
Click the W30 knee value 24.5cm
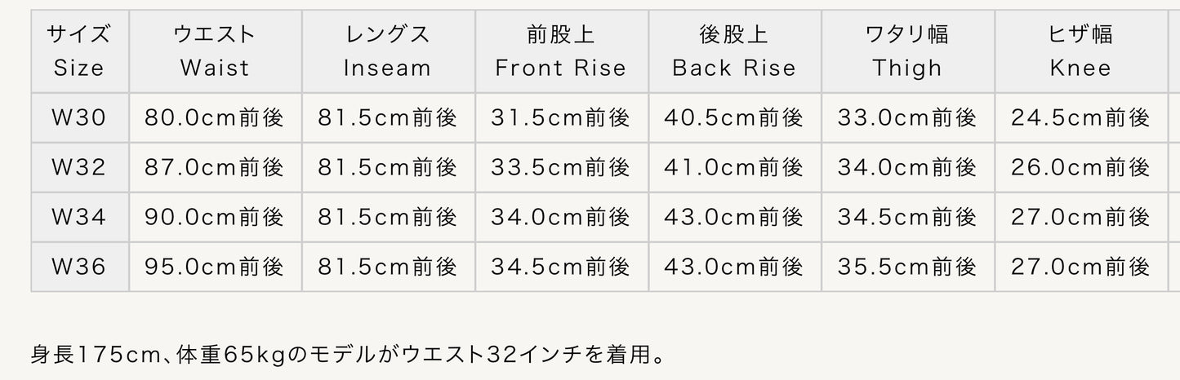(1080, 118)
